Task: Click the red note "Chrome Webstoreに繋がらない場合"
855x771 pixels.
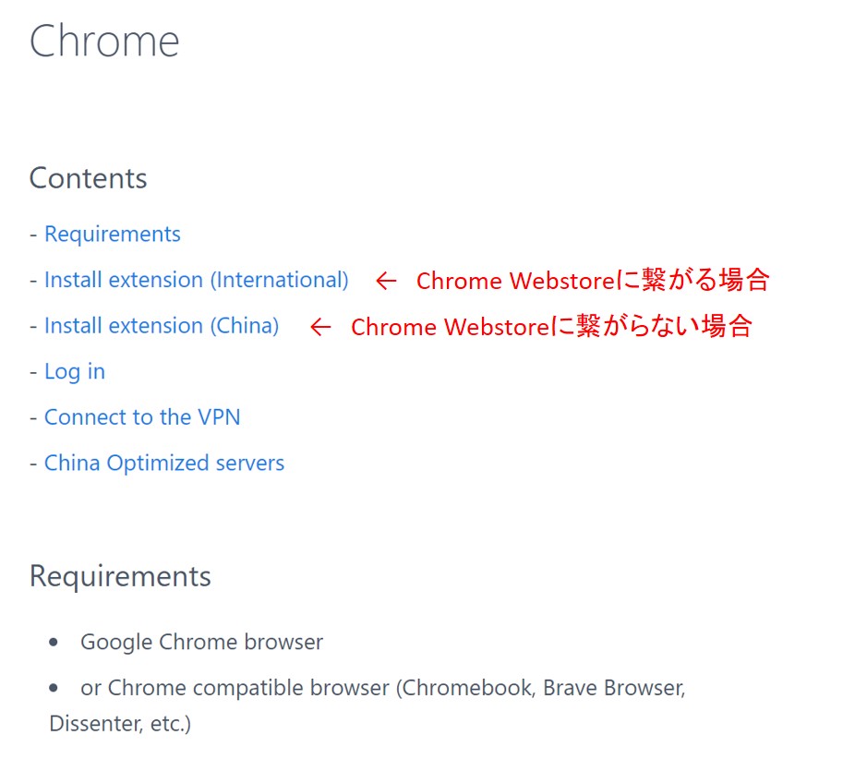Action: tap(551, 327)
